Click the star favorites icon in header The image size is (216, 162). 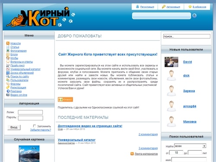[190, 6]
